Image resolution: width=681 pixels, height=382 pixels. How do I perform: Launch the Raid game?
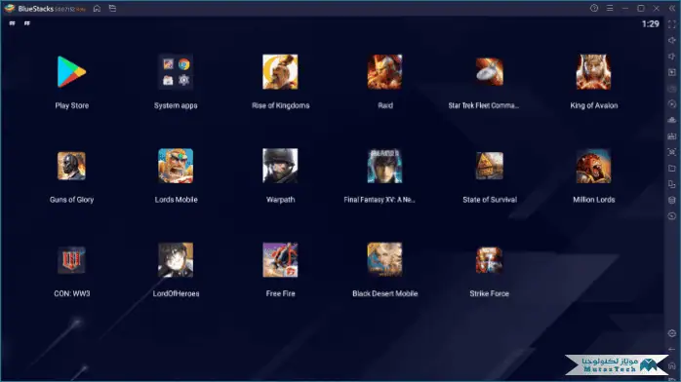(x=384, y=72)
